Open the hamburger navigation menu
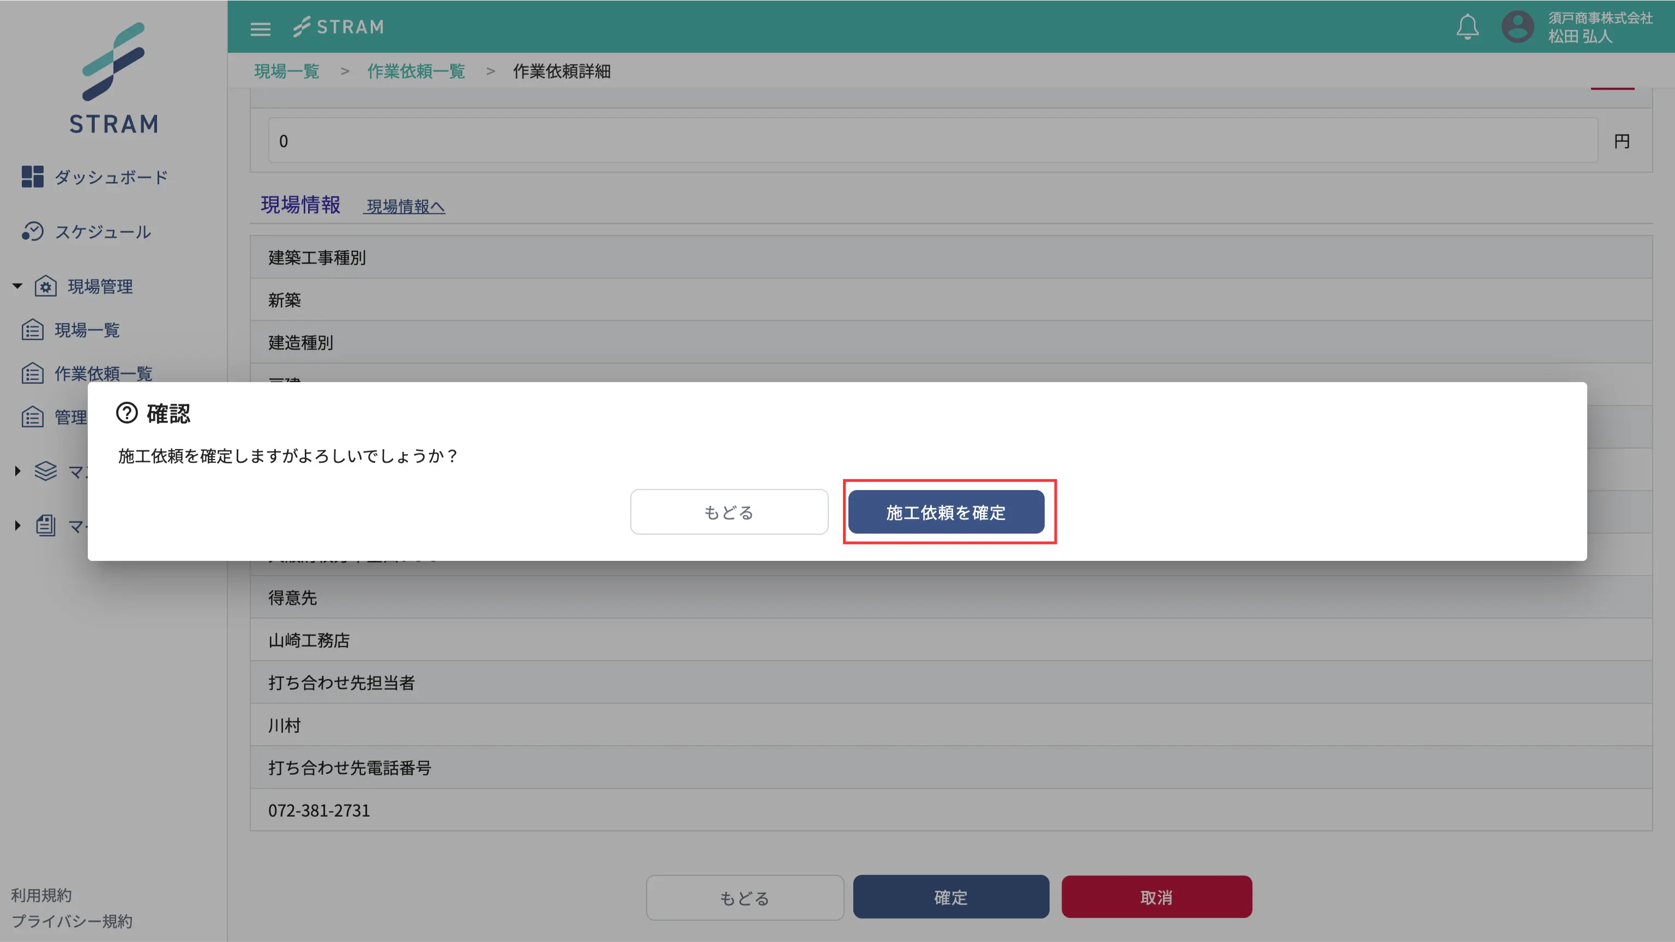 [261, 28]
